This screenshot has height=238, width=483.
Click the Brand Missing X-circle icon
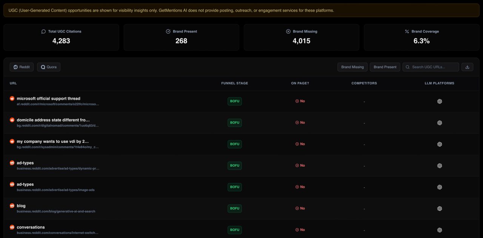288,32
